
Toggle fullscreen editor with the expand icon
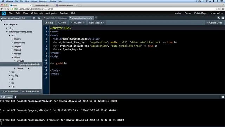pos(223,18)
